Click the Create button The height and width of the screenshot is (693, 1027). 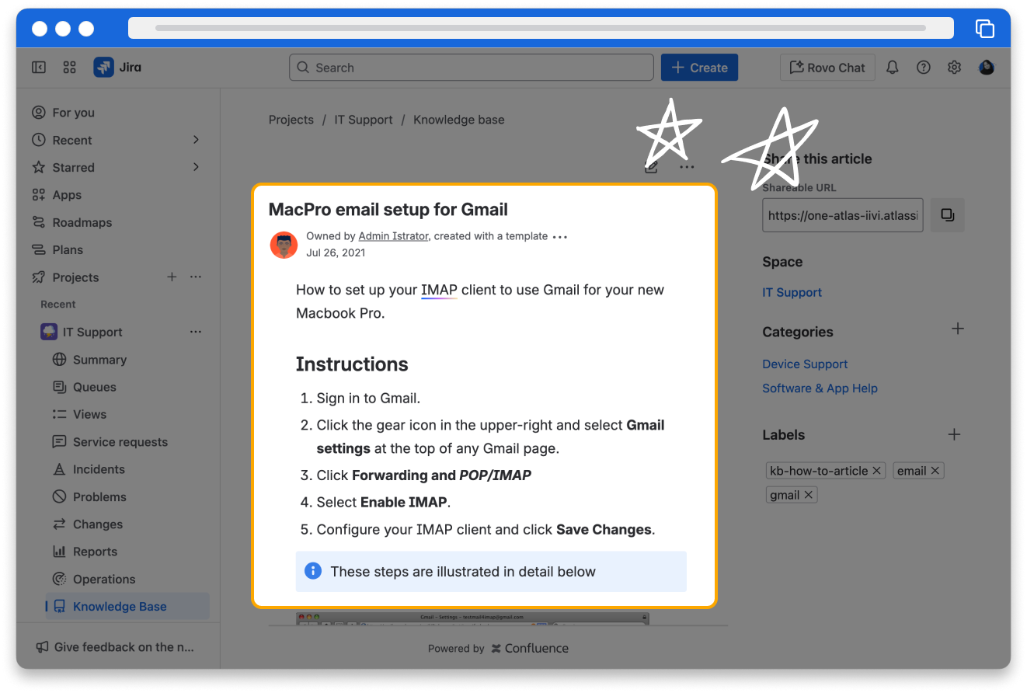pyautogui.click(x=699, y=68)
